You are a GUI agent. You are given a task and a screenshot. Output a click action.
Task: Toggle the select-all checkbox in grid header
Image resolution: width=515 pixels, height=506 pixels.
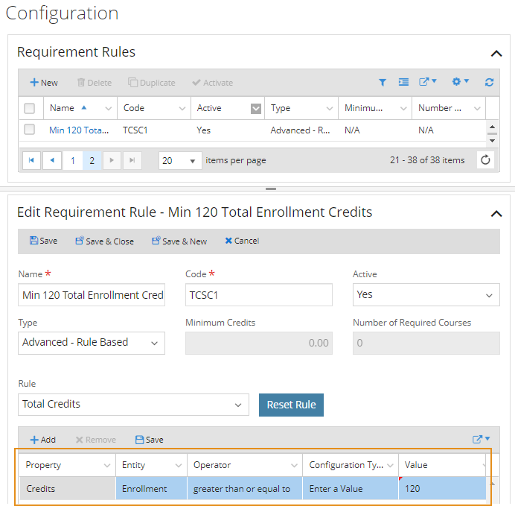coord(30,108)
